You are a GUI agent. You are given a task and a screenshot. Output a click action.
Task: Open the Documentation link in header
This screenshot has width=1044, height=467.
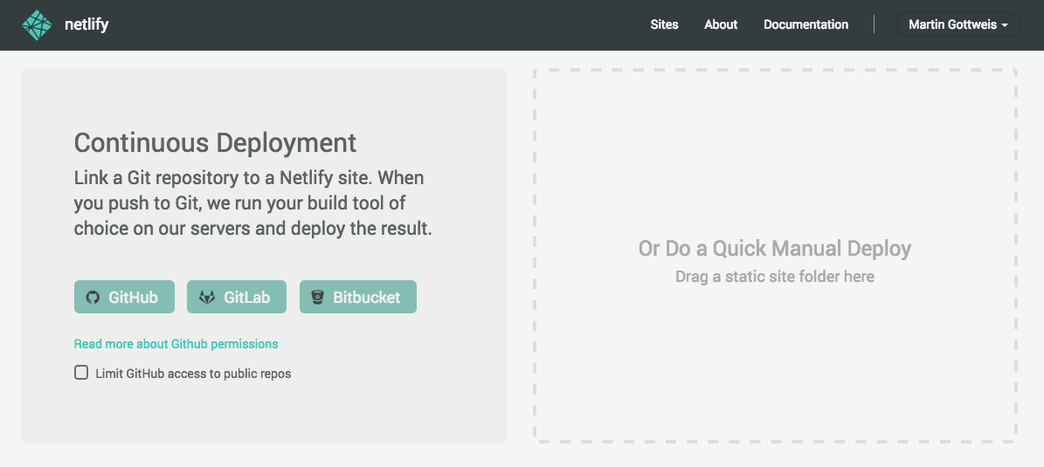click(x=805, y=24)
